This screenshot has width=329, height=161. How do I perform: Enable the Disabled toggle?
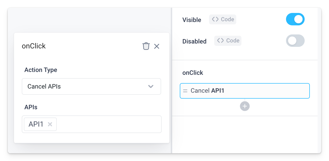(295, 41)
